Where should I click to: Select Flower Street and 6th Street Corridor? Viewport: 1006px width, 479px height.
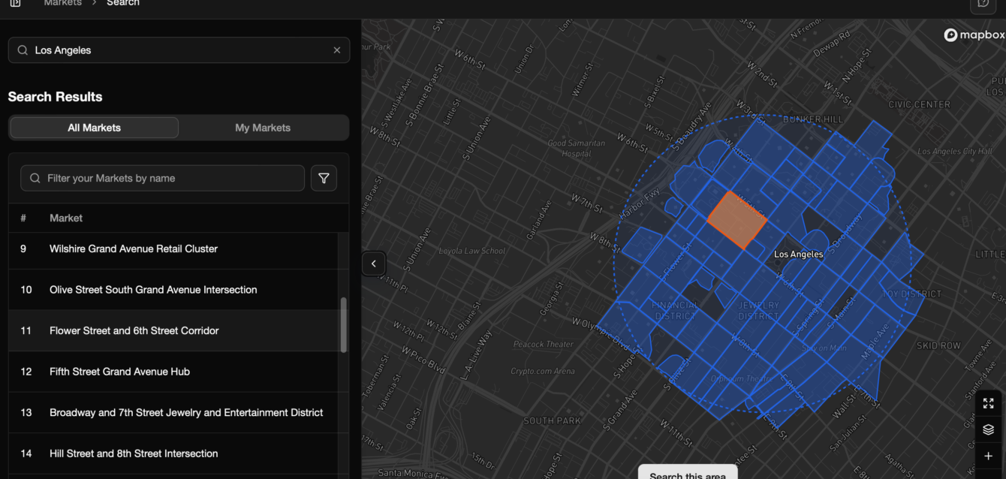coord(174,330)
